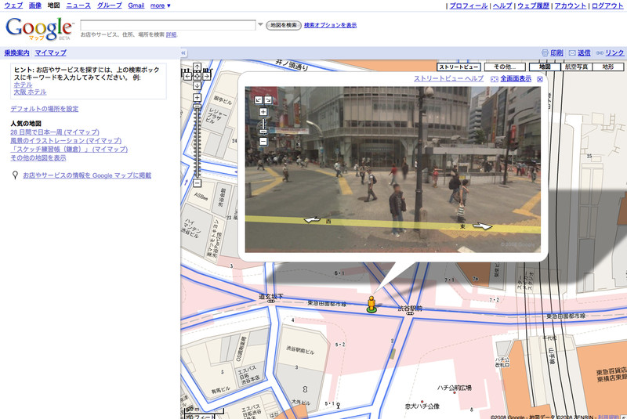This screenshot has height=419, width=627.
Task: Zoom out the map with minus button
Action: (198, 183)
